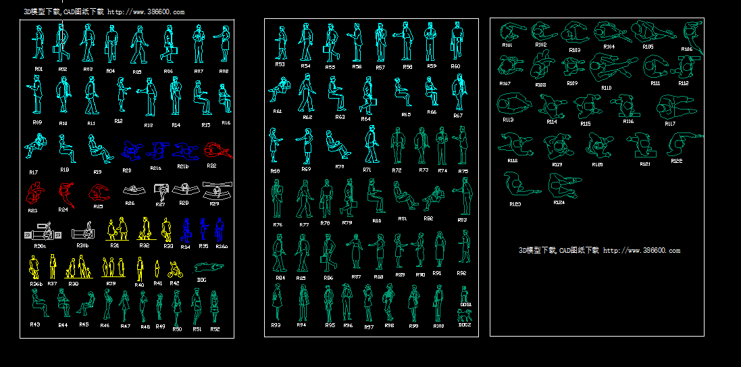Click the R21b label text

(183, 166)
